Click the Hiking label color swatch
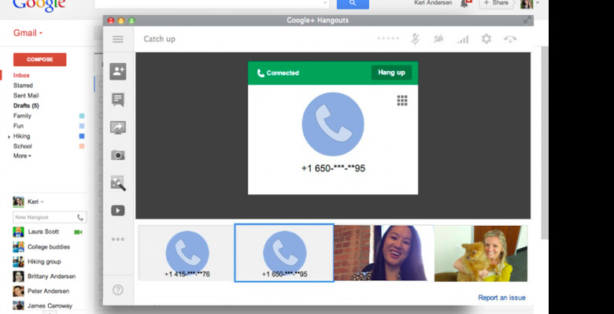614x314 pixels. [82, 136]
